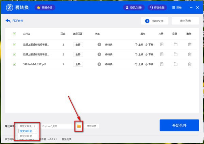
Task: Click 全部 page selection for 5993ecb2dd217.pdf
Action: click(78, 64)
